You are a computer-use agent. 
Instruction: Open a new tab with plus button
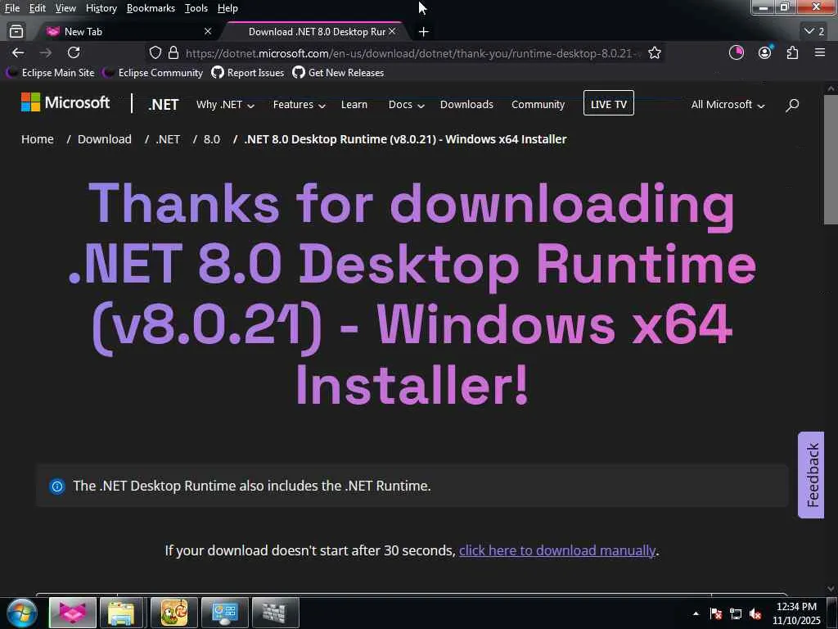point(423,32)
